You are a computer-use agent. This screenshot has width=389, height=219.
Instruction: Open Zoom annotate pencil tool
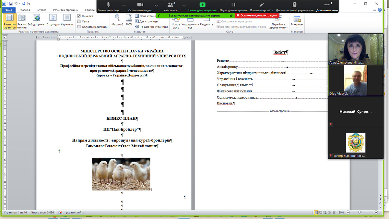(x=262, y=5)
